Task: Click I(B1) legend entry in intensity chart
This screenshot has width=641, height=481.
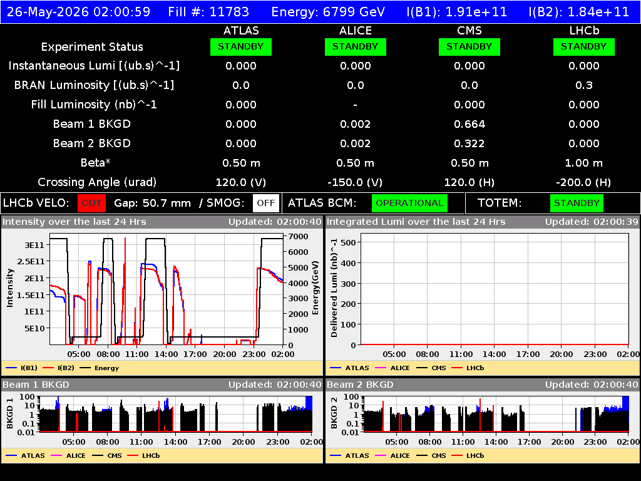Action: point(22,368)
